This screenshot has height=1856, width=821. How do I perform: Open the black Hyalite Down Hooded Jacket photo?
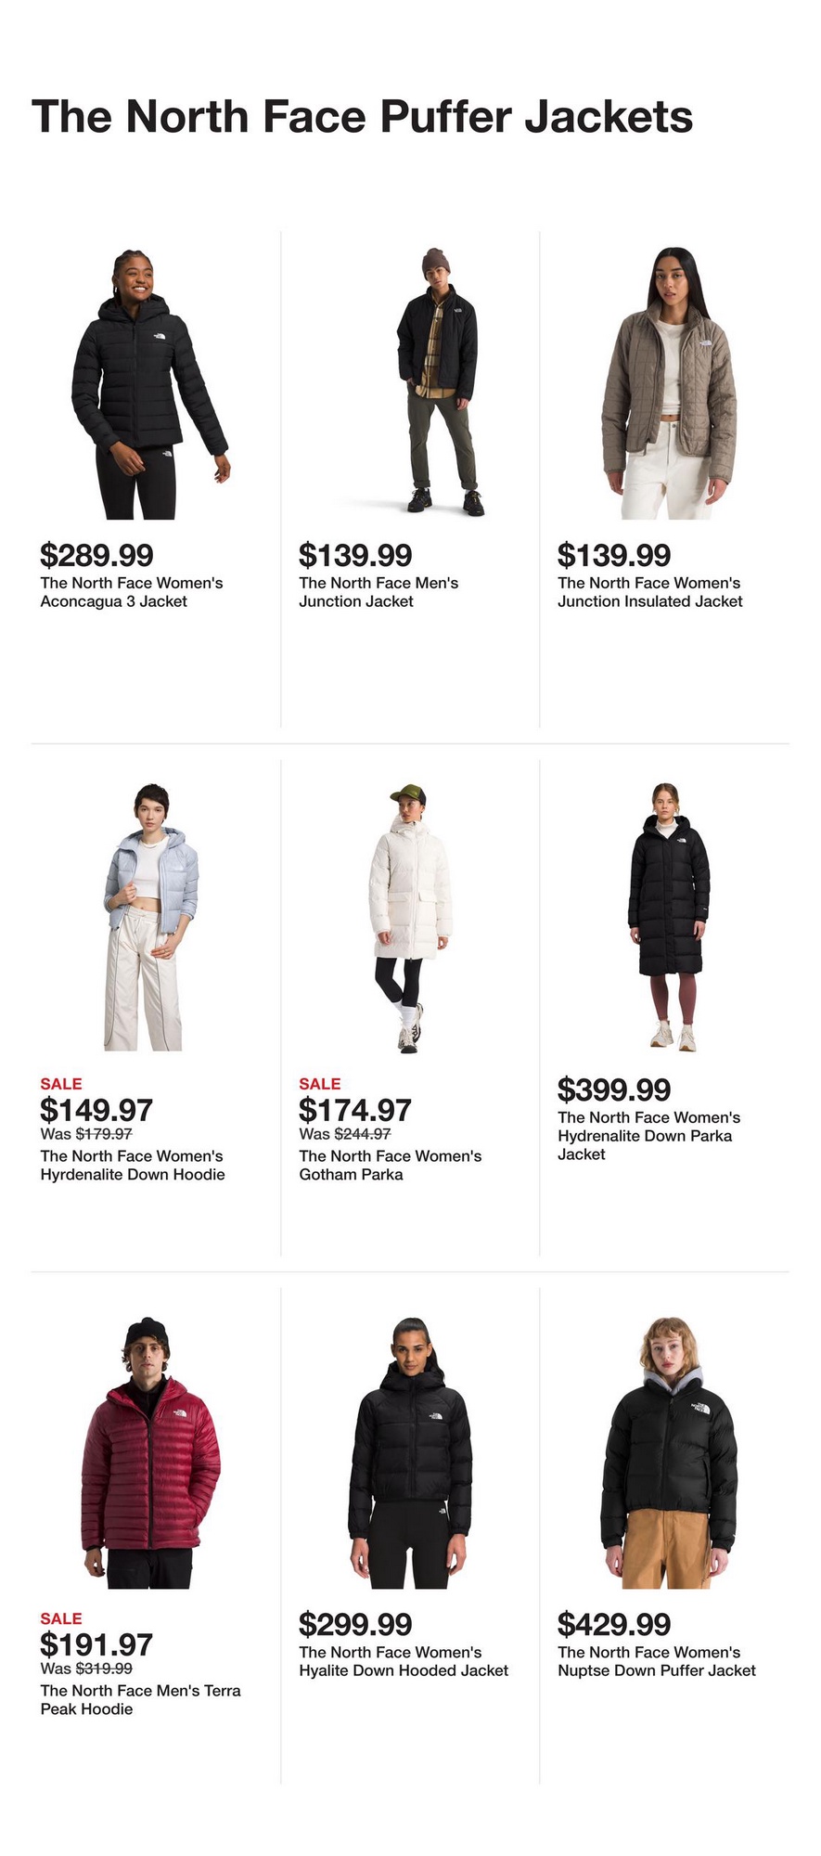click(x=410, y=1452)
